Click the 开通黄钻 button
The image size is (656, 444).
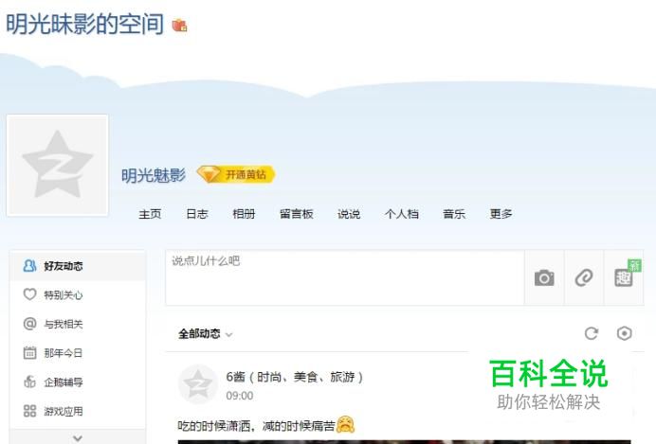236,174
